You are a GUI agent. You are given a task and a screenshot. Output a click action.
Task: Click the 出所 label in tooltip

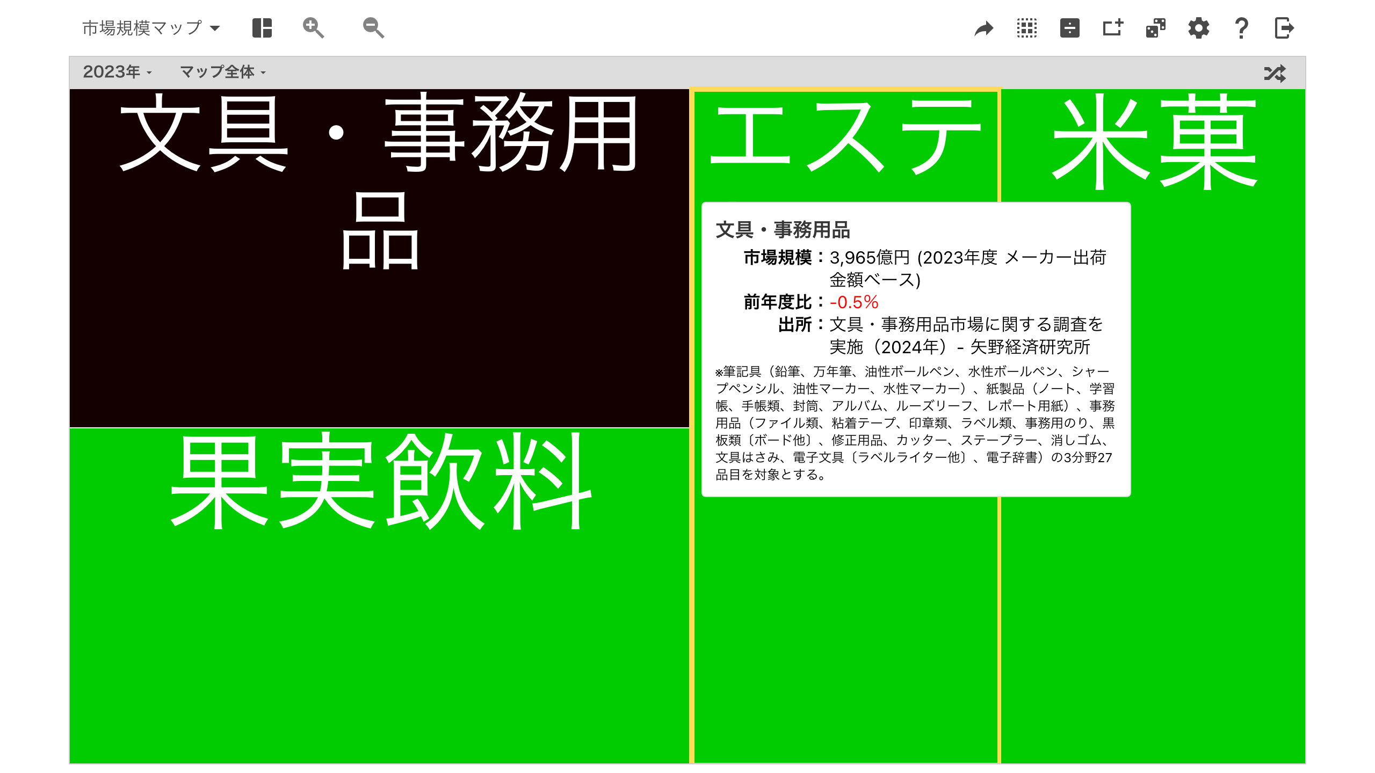795,325
